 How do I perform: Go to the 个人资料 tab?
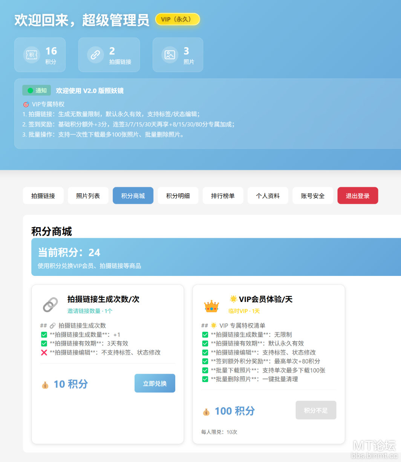[x=268, y=196]
